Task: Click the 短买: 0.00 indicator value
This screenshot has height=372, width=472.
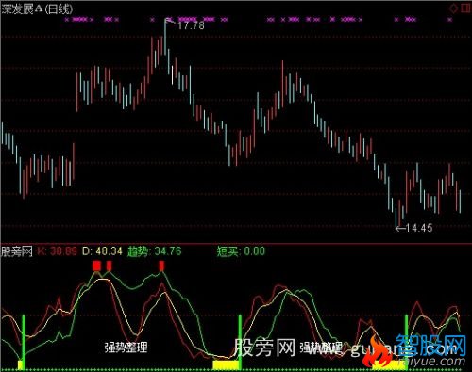Action: coord(241,251)
